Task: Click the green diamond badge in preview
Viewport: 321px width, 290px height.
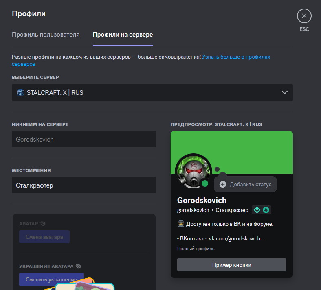Action: coord(257,210)
